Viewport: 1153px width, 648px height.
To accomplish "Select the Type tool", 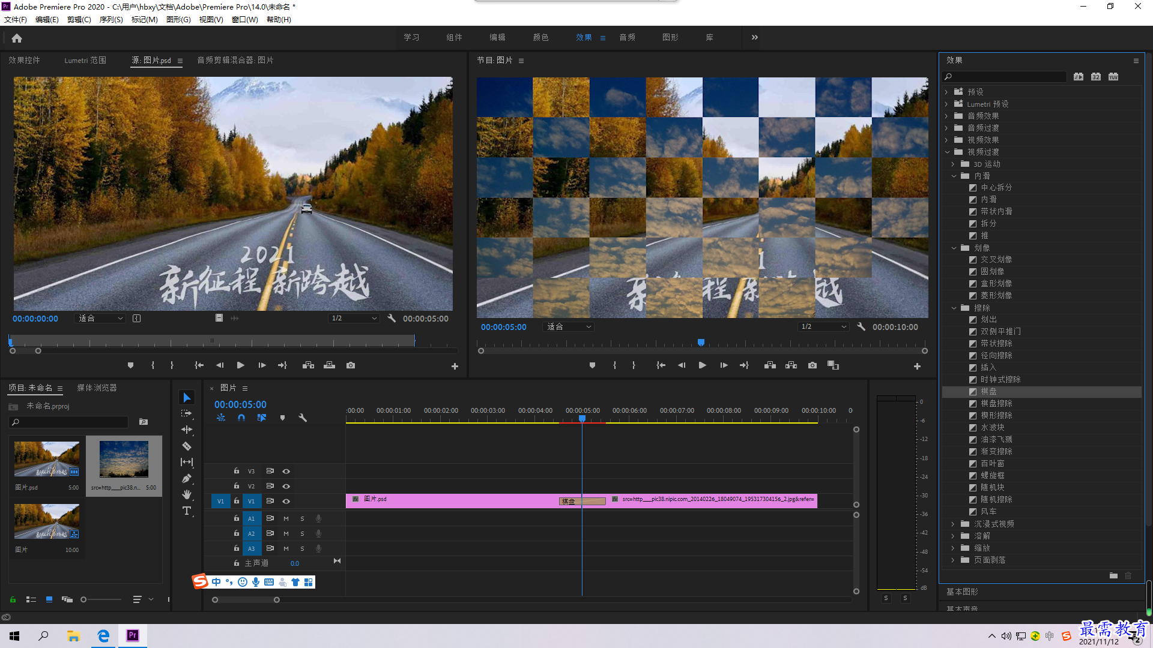I will (187, 511).
